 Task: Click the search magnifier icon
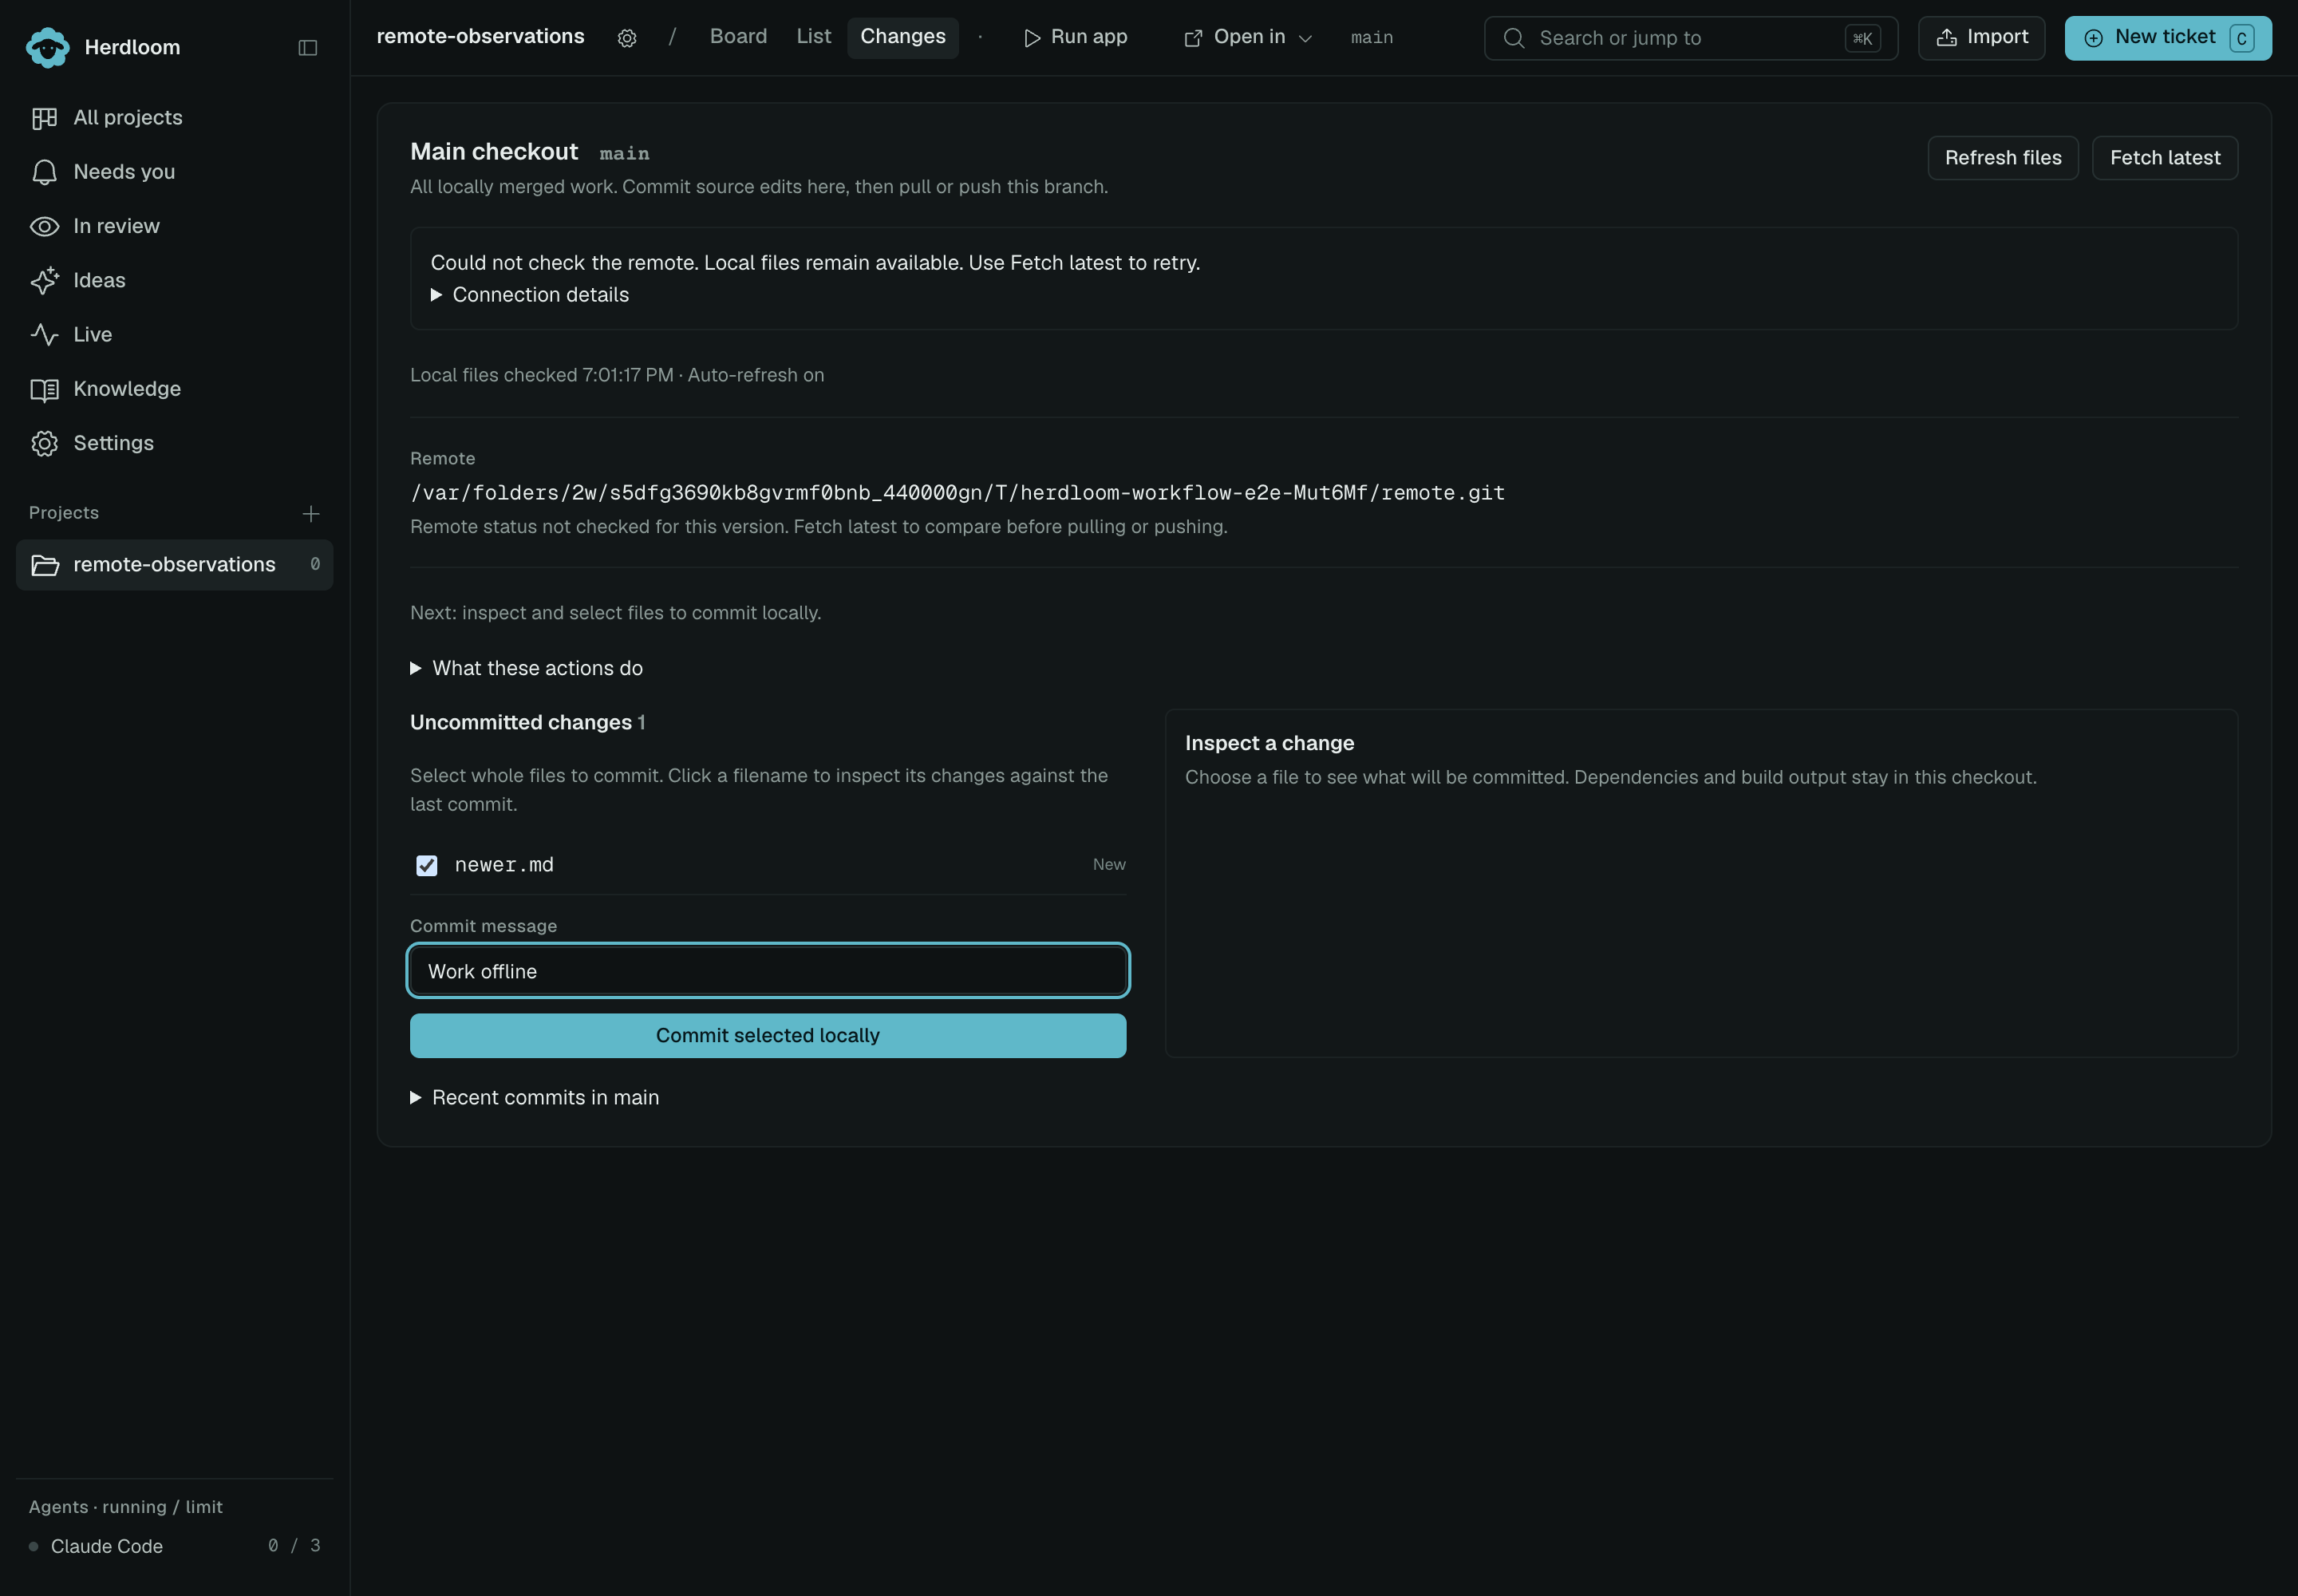(1514, 38)
